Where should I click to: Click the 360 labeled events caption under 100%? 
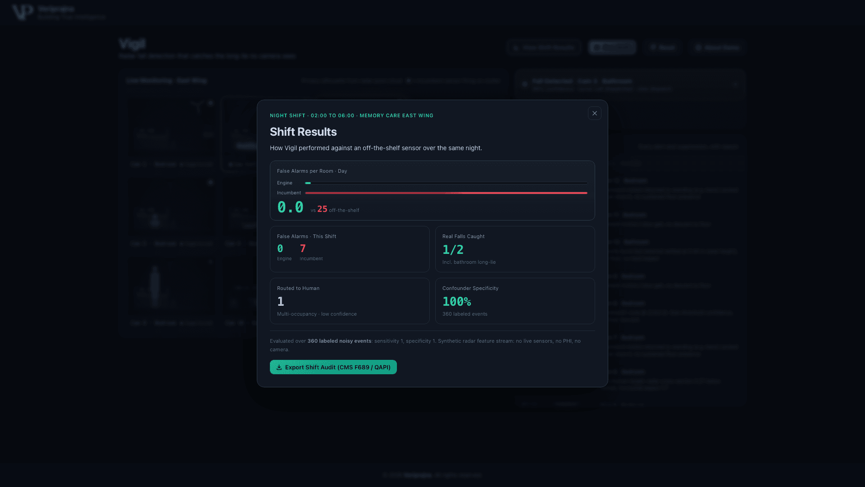(x=465, y=314)
